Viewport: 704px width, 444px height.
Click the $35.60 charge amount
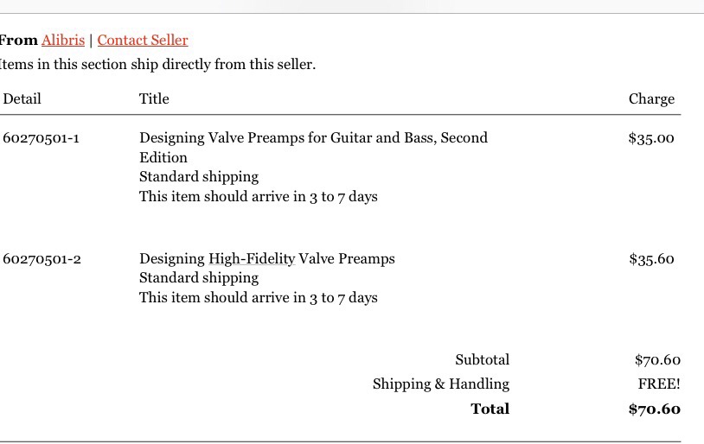pos(651,259)
